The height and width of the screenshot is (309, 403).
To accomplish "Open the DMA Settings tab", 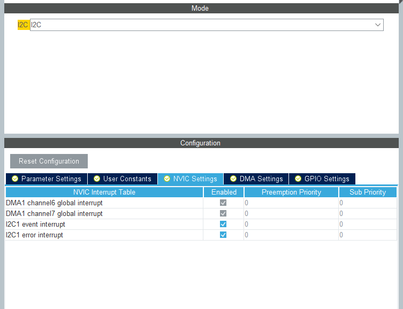I will pos(256,179).
